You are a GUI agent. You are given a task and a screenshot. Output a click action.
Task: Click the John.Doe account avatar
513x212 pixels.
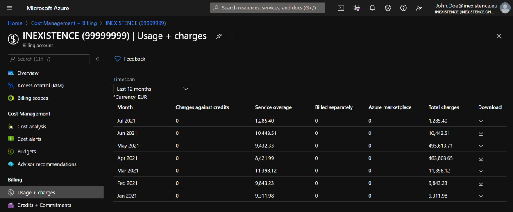pos(505,8)
